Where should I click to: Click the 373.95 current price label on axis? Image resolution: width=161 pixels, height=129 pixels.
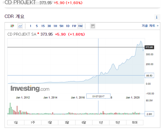[149, 47]
